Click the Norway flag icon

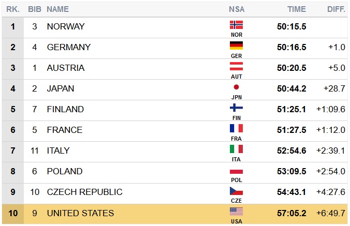pos(236,25)
